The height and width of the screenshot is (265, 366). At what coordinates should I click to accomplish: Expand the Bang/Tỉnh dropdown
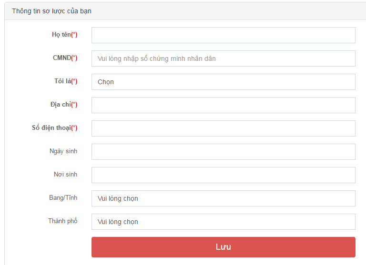[x=223, y=198]
